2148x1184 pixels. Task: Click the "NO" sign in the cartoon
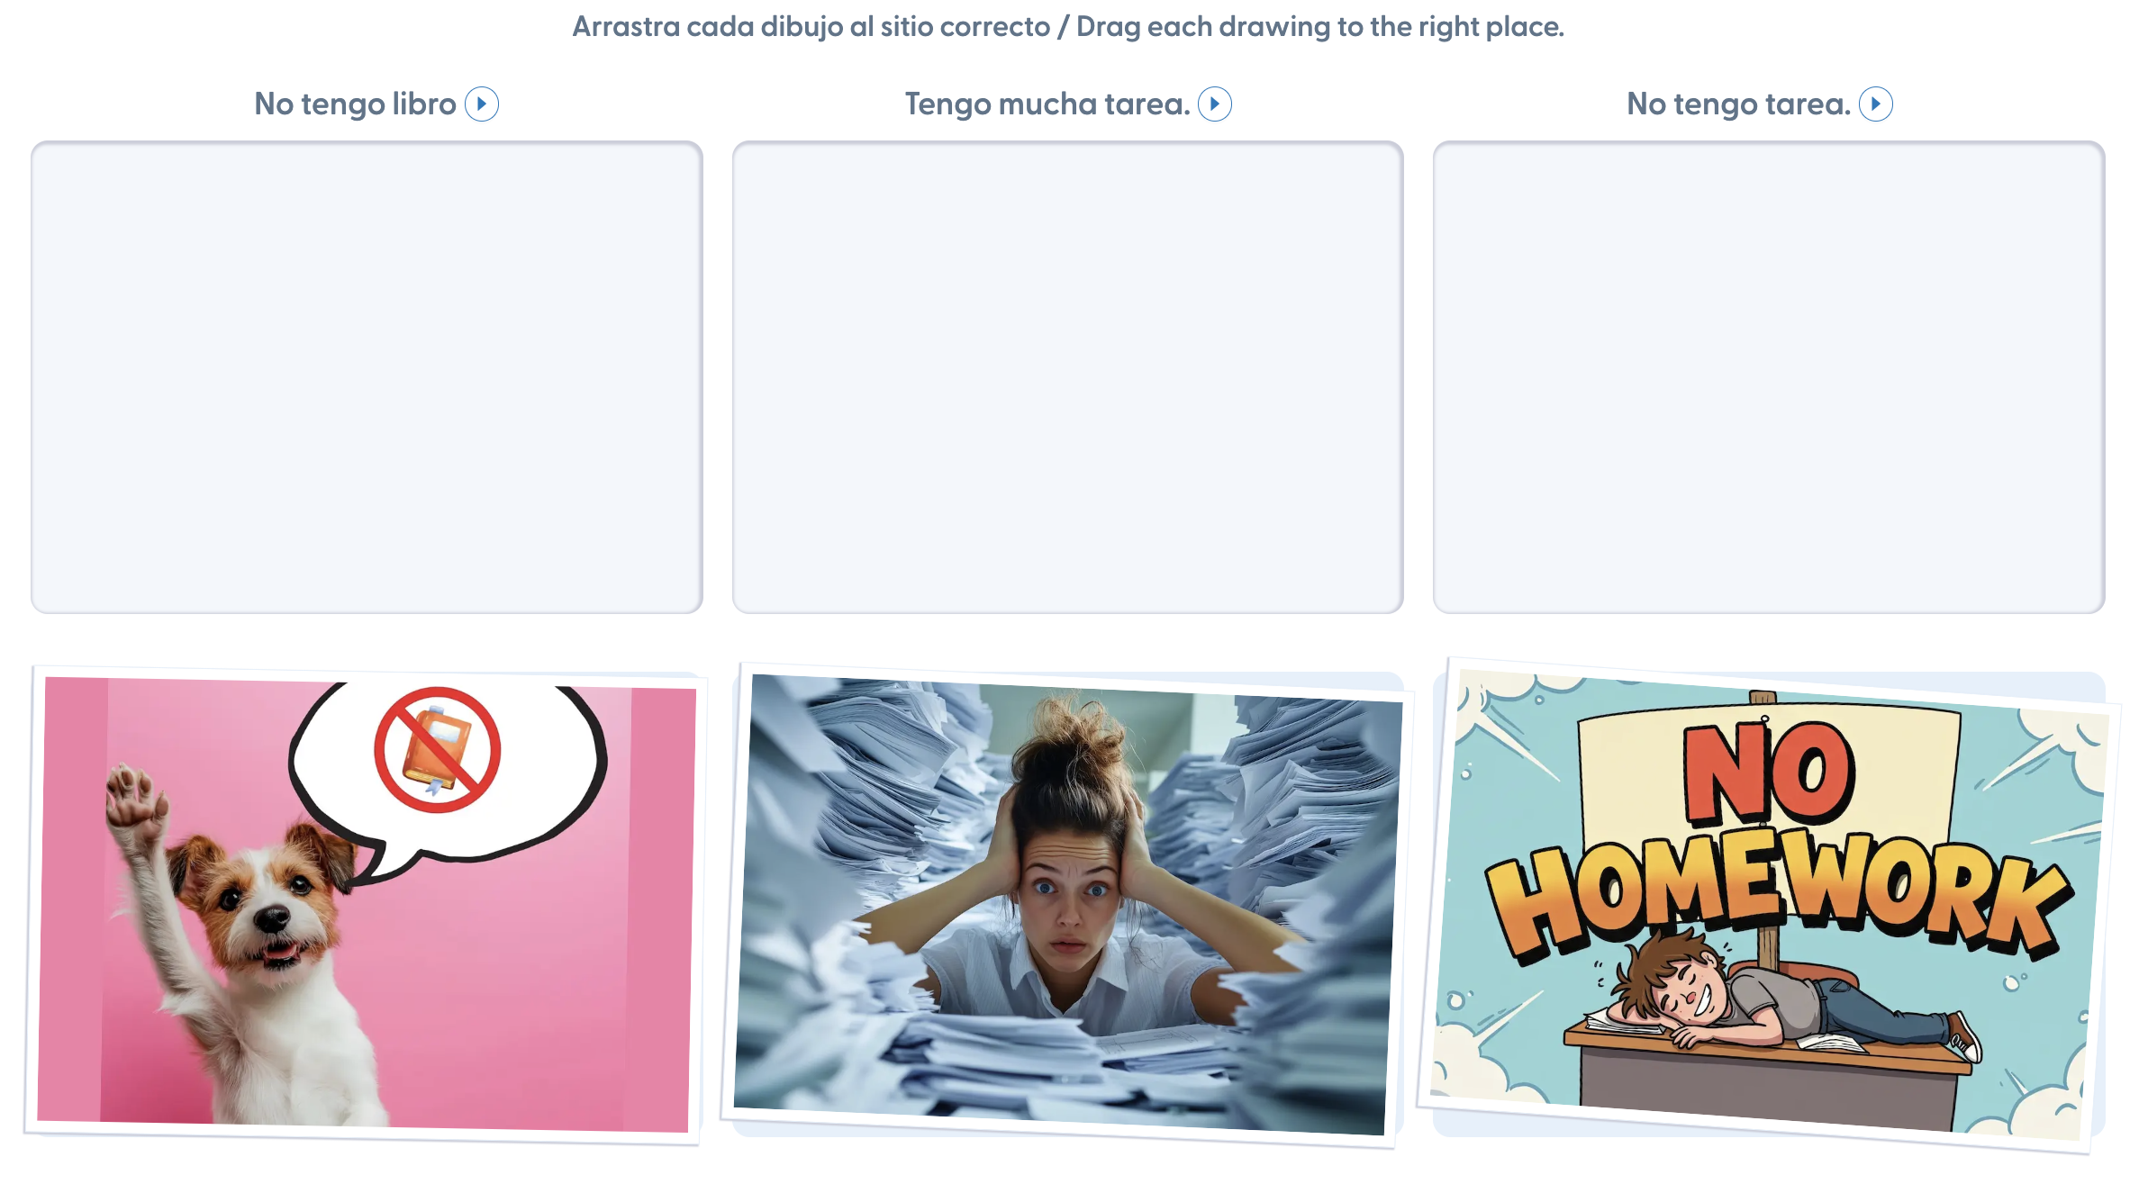point(1770,773)
